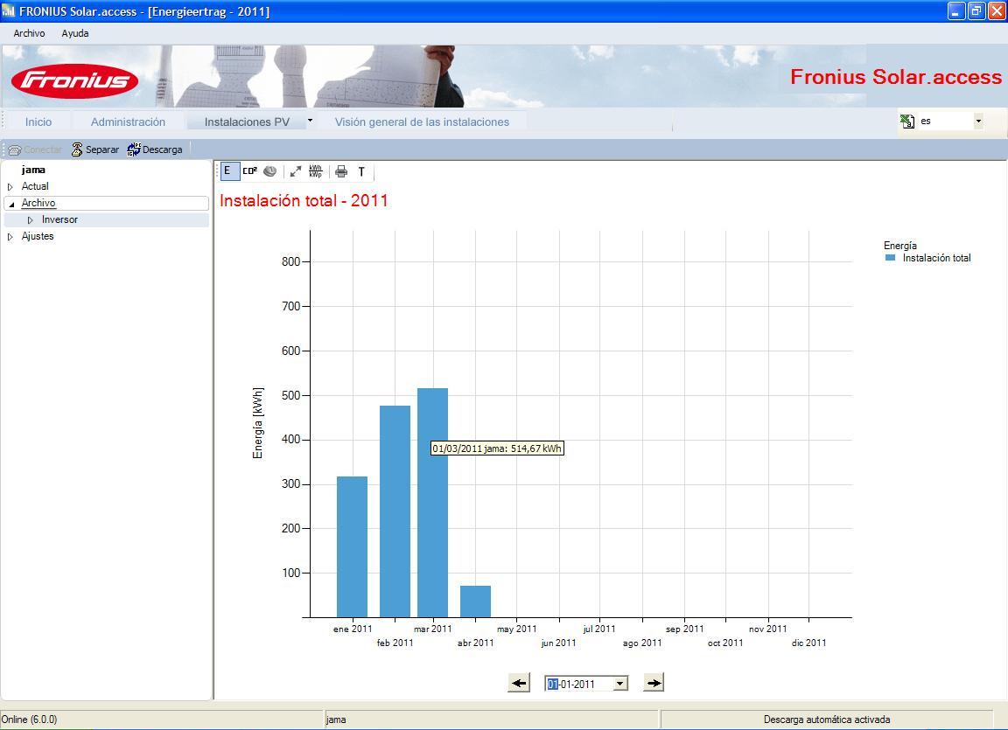Viewport: 1008px width, 730px height.
Task: Click the T text view icon
Action: point(361,171)
